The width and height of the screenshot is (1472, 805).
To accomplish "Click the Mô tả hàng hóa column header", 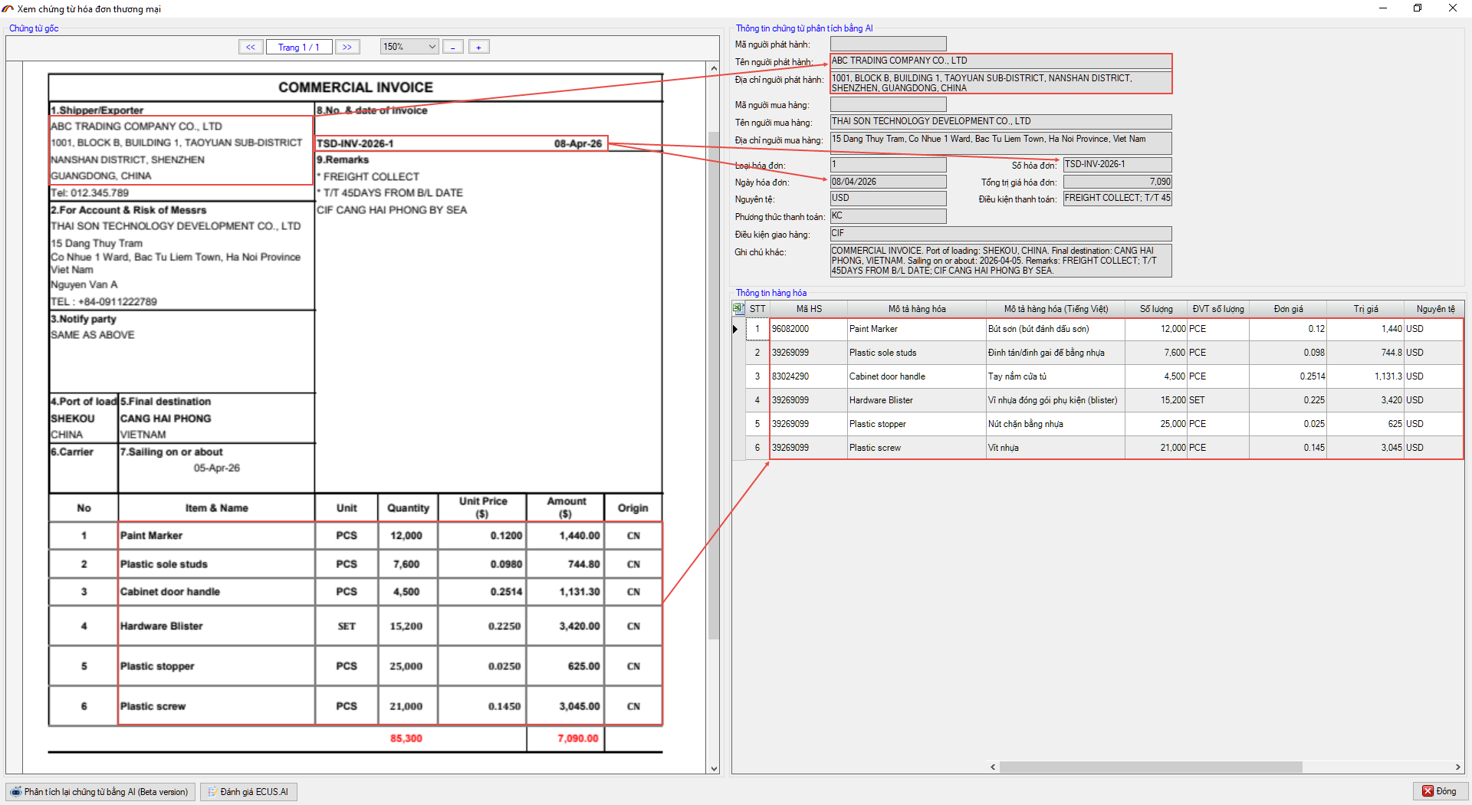I will 916,309.
